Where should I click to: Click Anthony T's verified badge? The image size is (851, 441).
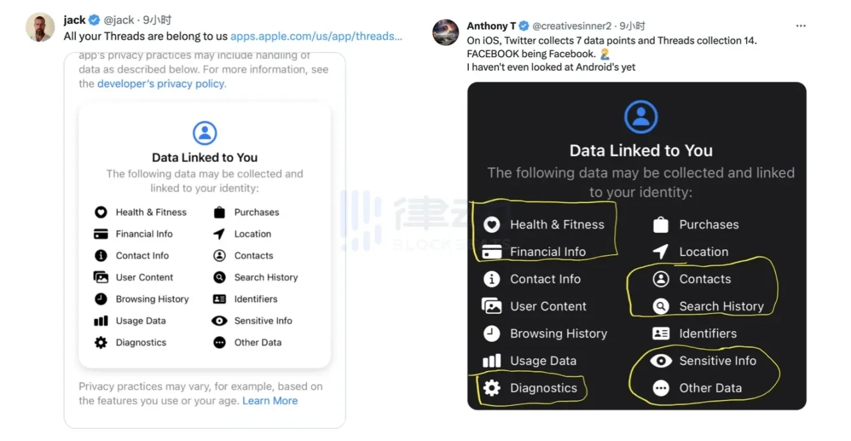pyautogui.click(x=524, y=26)
